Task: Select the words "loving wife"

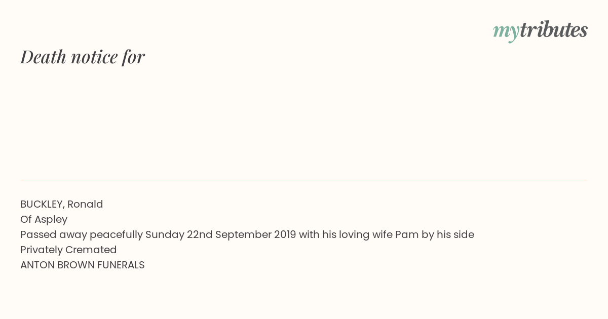Action: 364,234
